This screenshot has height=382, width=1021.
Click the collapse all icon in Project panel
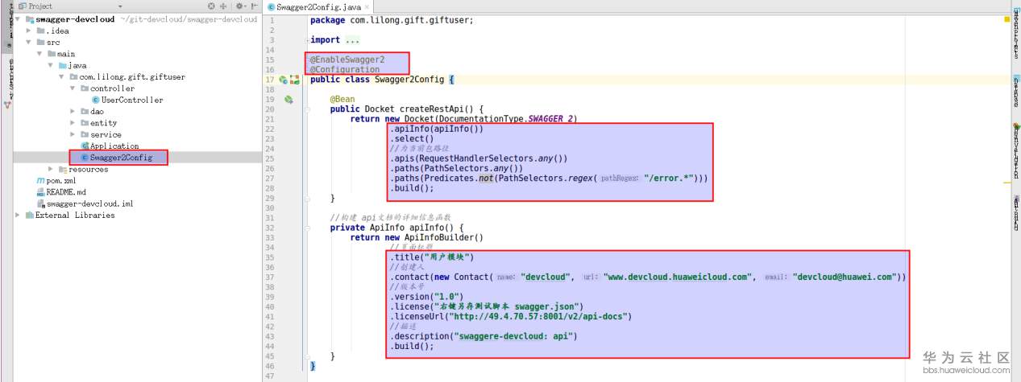point(223,6)
